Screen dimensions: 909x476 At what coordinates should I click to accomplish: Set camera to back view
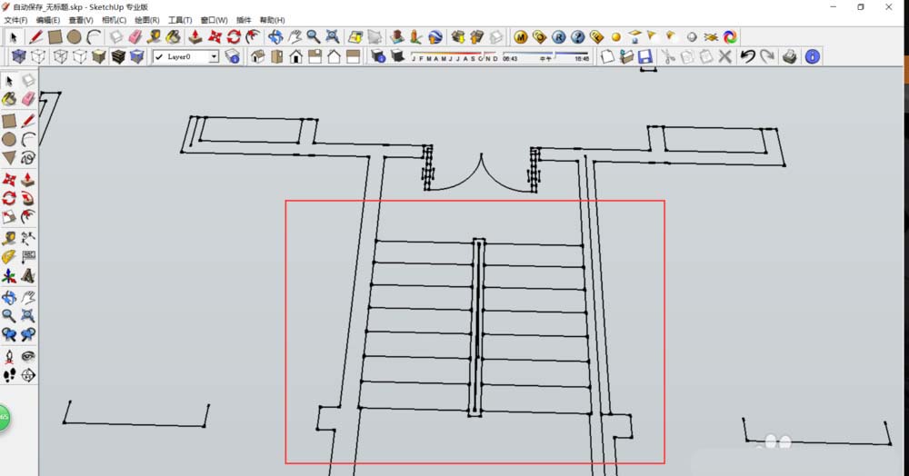click(334, 56)
